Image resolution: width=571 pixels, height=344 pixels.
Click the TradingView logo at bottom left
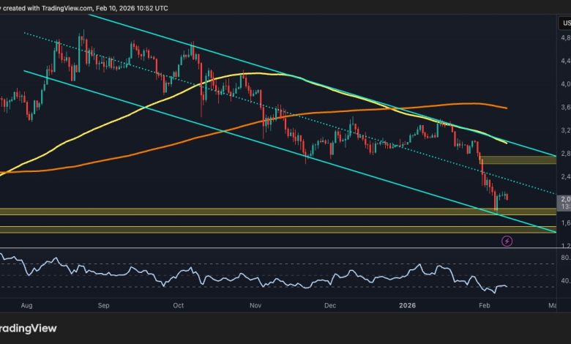click(x=28, y=329)
